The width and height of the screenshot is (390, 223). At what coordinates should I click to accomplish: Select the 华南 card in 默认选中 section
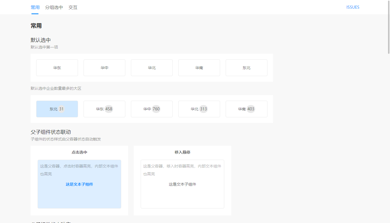tap(199, 67)
